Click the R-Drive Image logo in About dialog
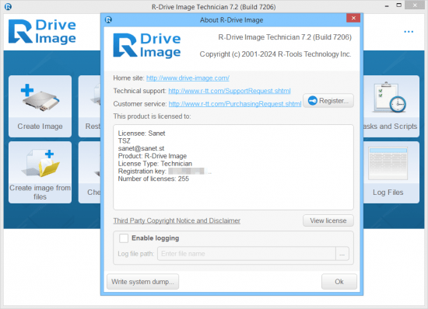This screenshot has width=428, height=309. click(147, 46)
